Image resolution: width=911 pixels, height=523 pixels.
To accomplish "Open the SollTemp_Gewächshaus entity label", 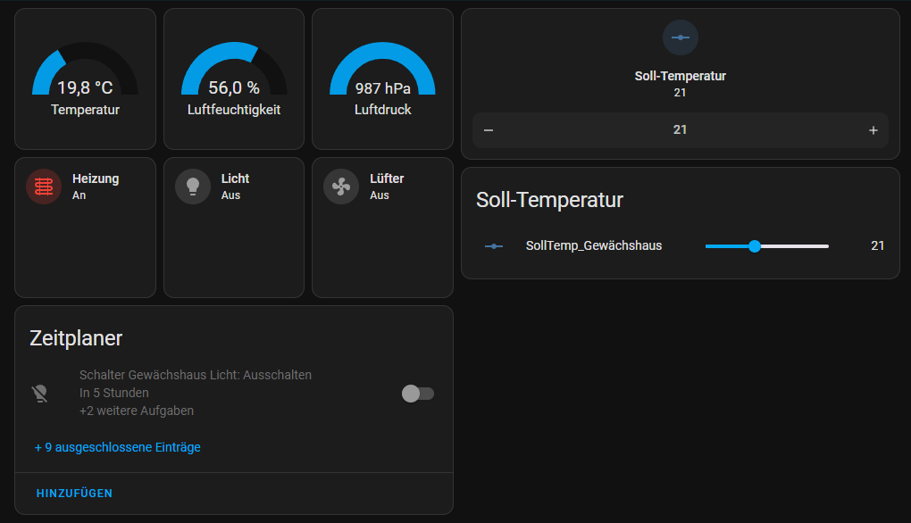I will coord(594,245).
